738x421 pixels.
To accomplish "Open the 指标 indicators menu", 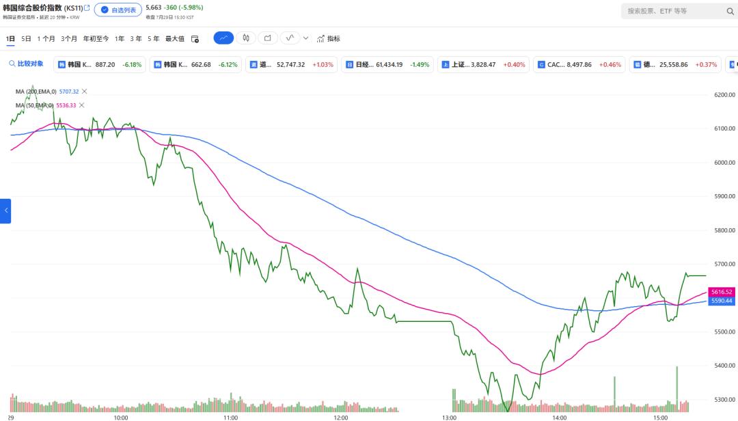I will tap(329, 39).
